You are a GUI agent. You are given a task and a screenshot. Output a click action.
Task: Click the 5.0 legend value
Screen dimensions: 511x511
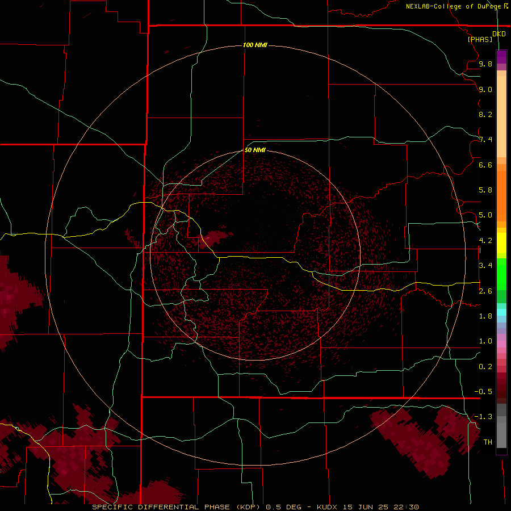tap(485, 215)
